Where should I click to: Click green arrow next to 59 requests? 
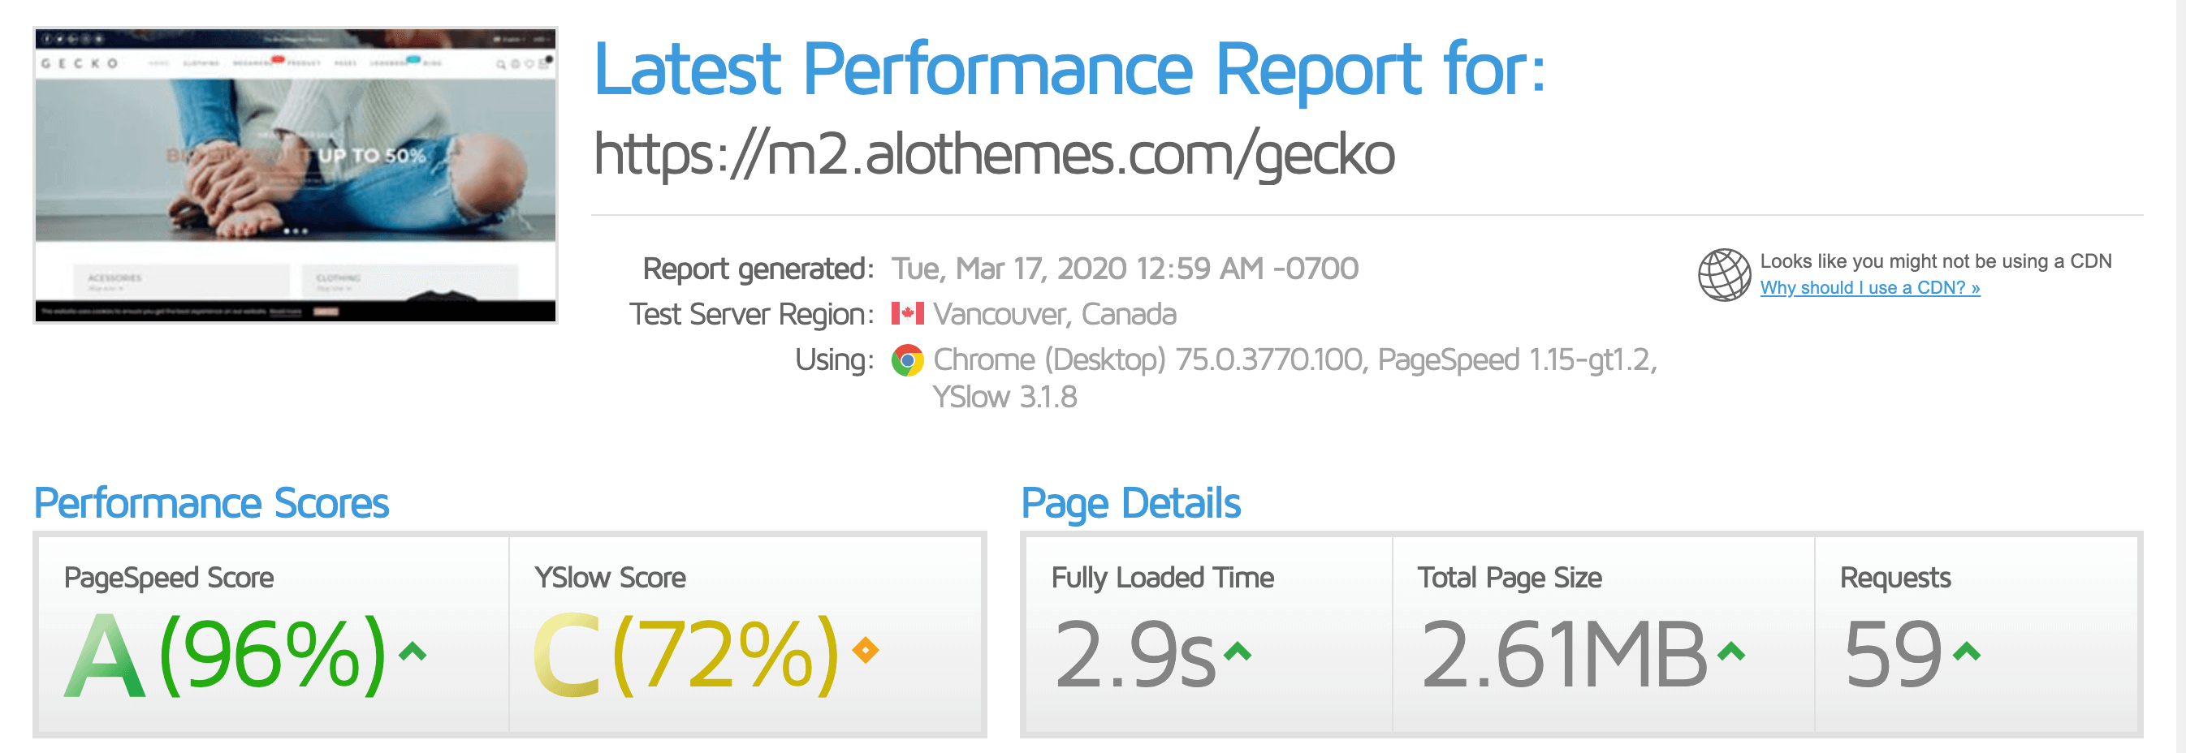click(1965, 652)
